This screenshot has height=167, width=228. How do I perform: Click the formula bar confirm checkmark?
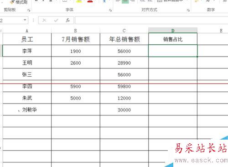coord(56,20)
